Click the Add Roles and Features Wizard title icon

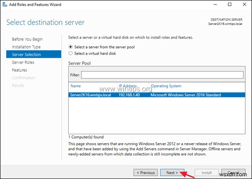click(x=5, y=4)
